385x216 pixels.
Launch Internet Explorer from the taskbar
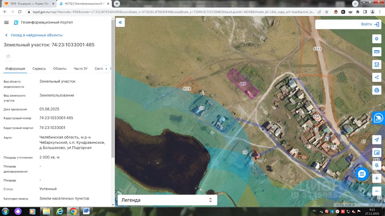(60, 211)
